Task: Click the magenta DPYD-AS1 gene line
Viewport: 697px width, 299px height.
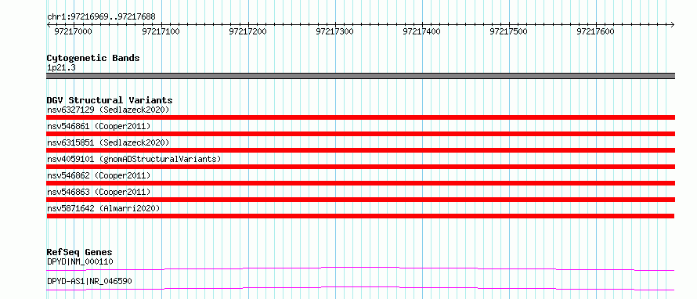Action: tap(360, 288)
